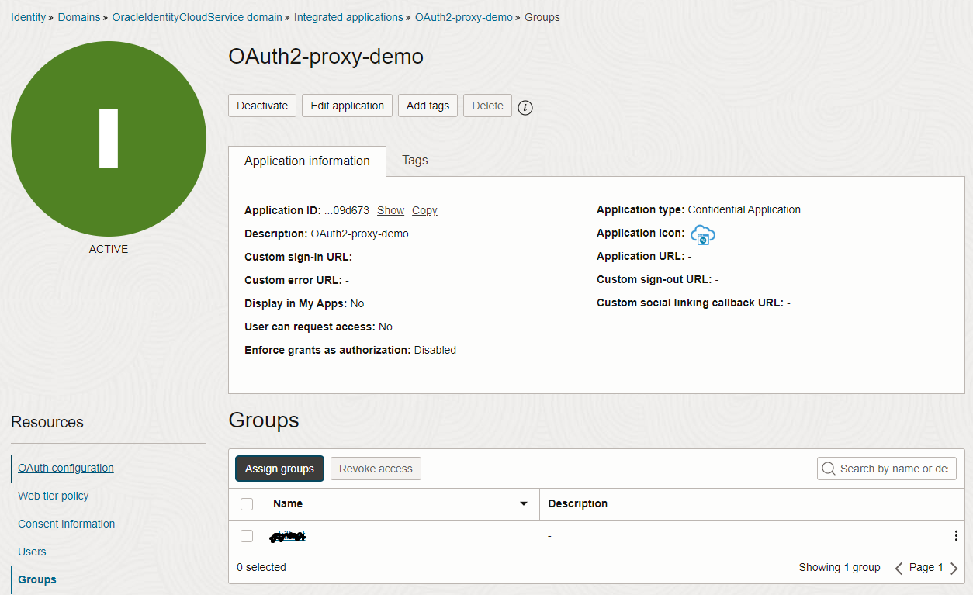Open OracleIdentityCloudService domain breadcrumb
This screenshot has height=595, width=973.
[197, 17]
